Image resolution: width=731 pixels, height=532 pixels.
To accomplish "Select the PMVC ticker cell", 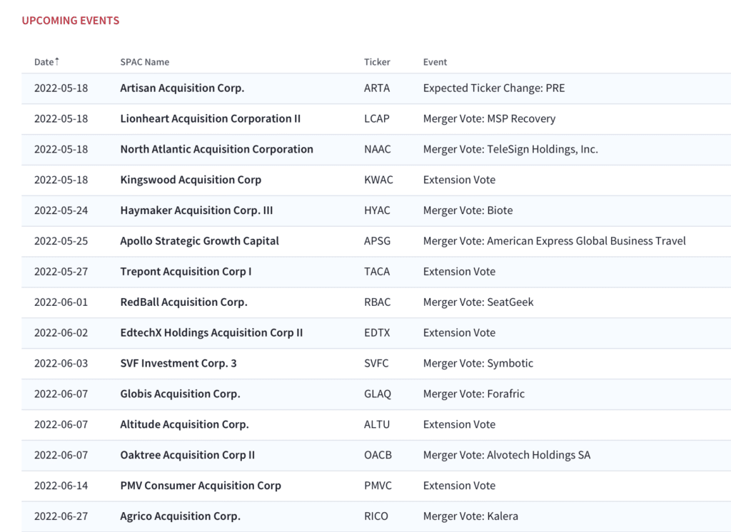I will [378, 486].
